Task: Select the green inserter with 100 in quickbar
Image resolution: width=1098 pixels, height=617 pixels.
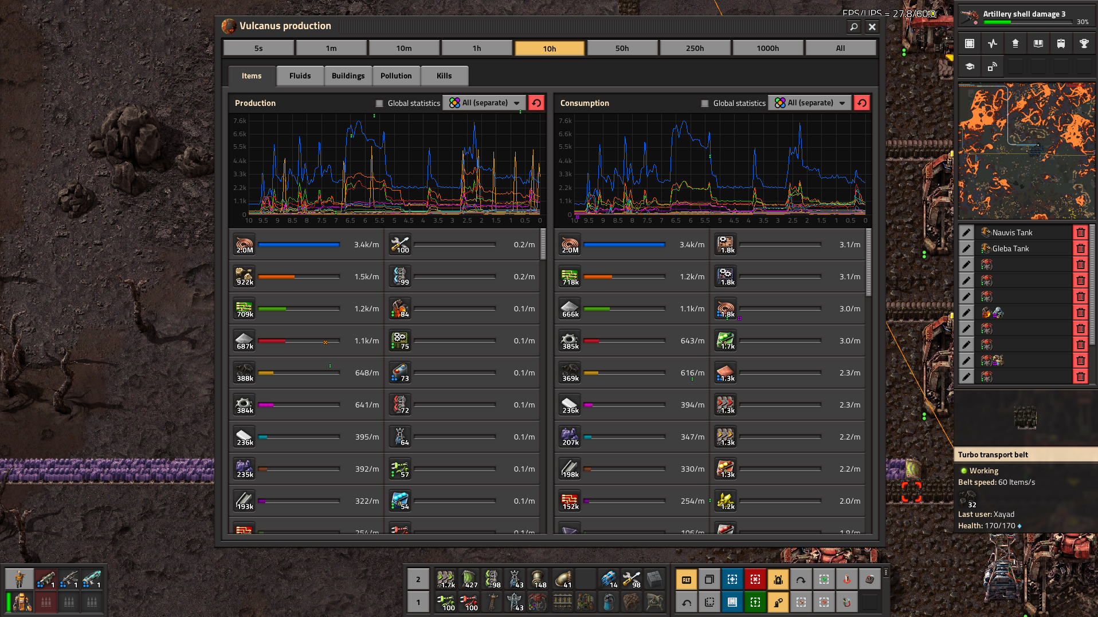Action: pyautogui.click(x=445, y=602)
